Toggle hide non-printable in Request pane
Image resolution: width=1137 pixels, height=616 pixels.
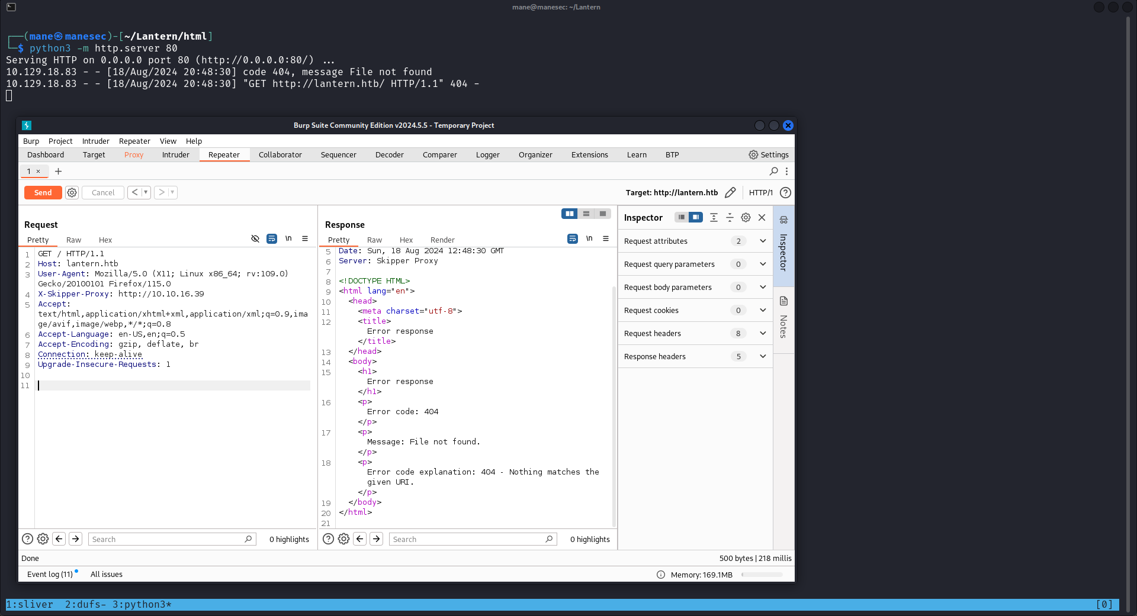point(255,238)
